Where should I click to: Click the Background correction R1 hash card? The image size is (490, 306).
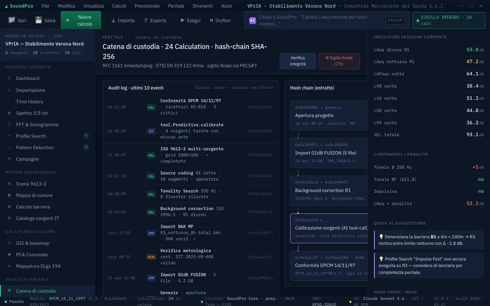point(329,191)
